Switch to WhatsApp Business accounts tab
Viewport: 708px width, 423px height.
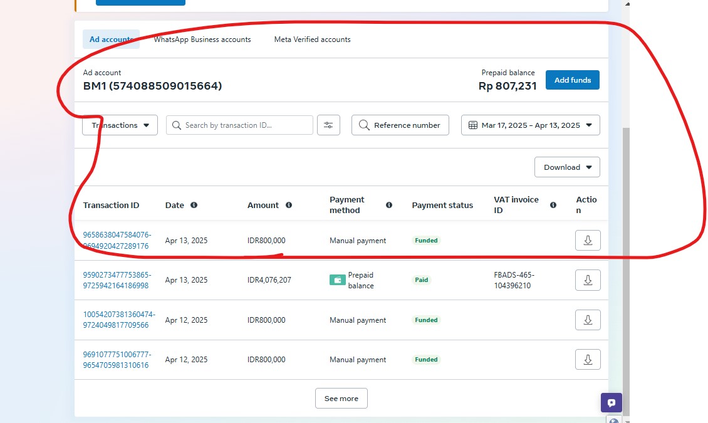click(x=202, y=39)
